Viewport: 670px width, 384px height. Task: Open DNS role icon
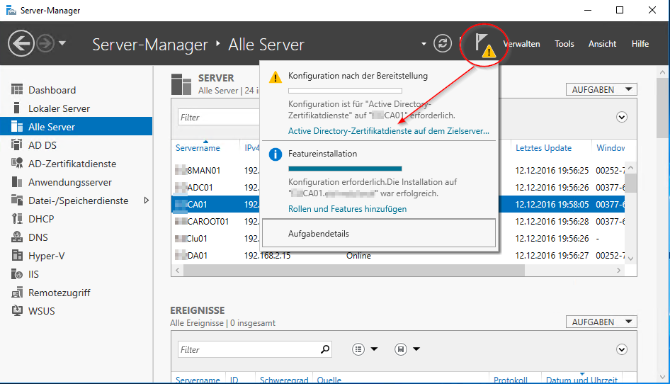click(x=17, y=237)
